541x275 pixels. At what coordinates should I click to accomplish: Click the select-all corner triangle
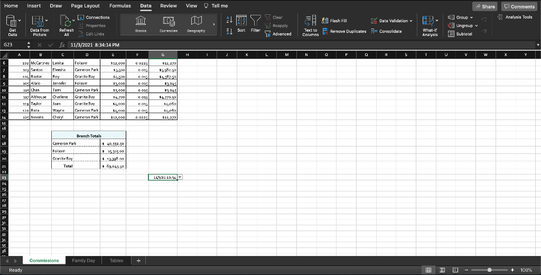point(4,54)
